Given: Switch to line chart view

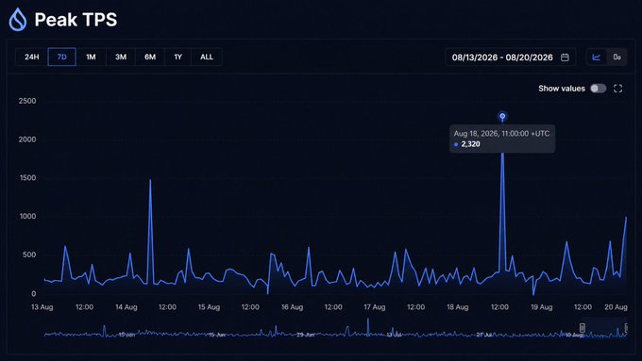Looking at the screenshot, I should tap(597, 57).
